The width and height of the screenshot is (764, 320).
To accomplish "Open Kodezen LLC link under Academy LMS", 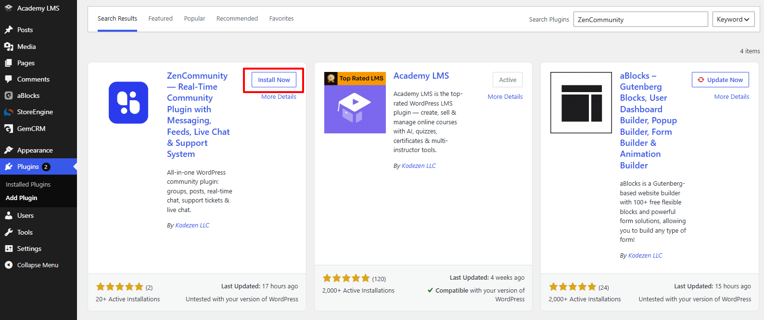I will [x=419, y=166].
